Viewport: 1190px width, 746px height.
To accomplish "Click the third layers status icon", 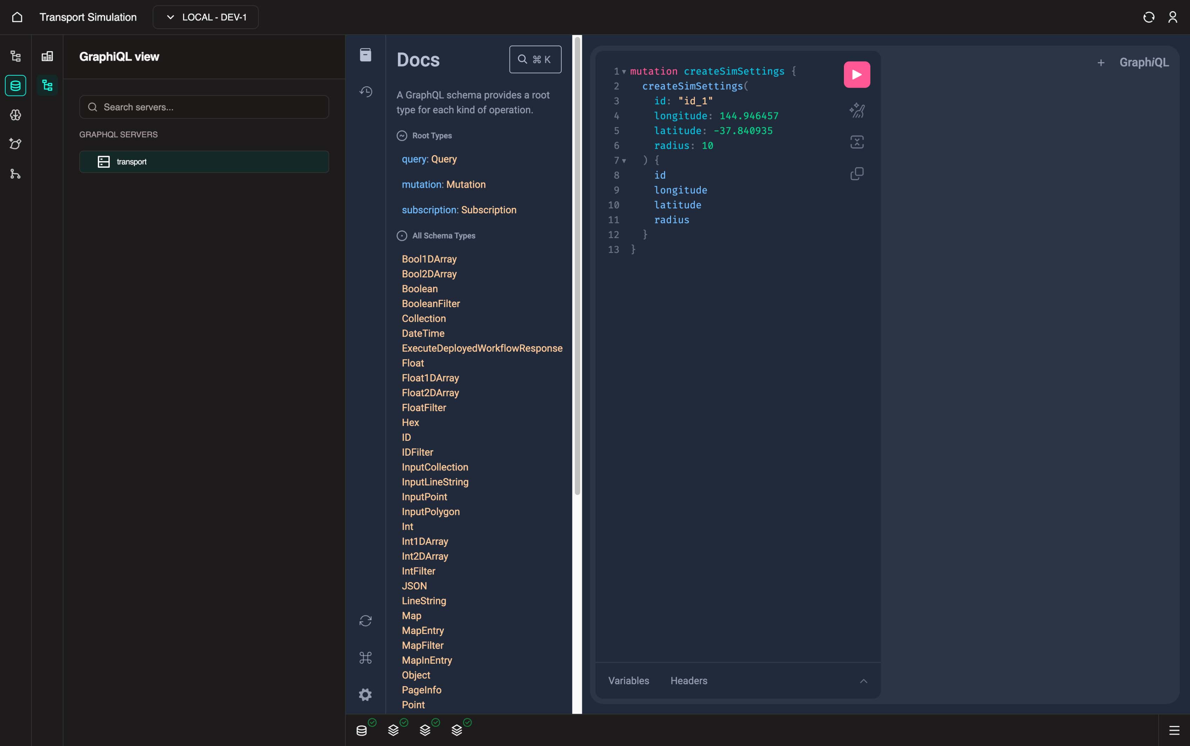I will point(457,730).
